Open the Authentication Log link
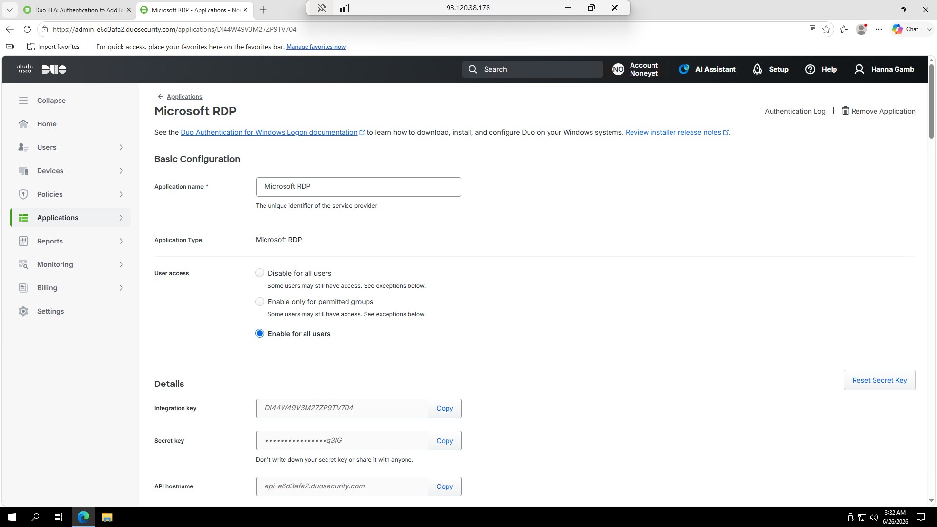Image resolution: width=937 pixels, height=527 pixels. tap(795, 111)
